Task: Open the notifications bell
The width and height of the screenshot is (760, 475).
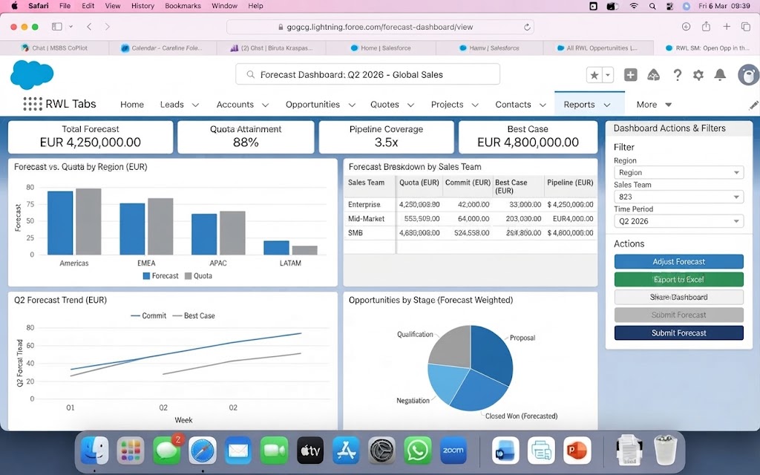Action: pos(720,75)
